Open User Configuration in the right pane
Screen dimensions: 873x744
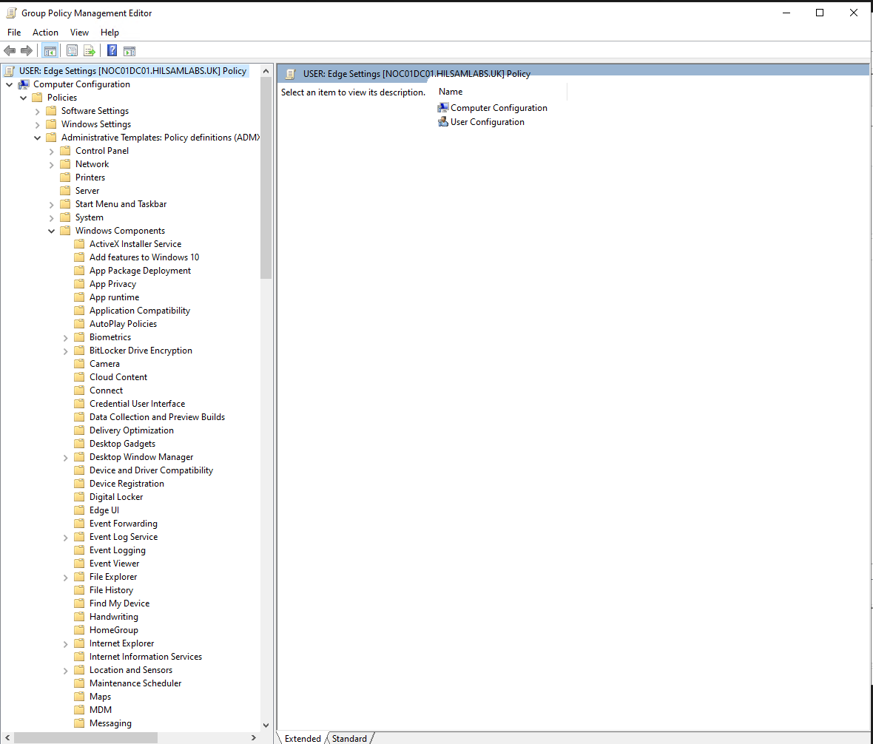point(486,121)
